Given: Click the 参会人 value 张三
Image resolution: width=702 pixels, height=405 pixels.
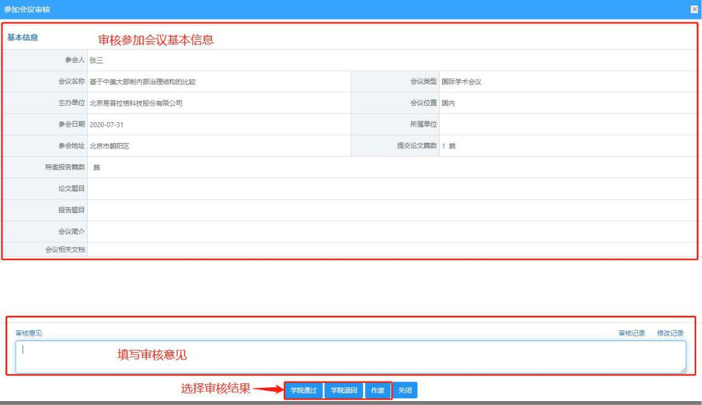Looking at the screenshot, I should [96, 60].
